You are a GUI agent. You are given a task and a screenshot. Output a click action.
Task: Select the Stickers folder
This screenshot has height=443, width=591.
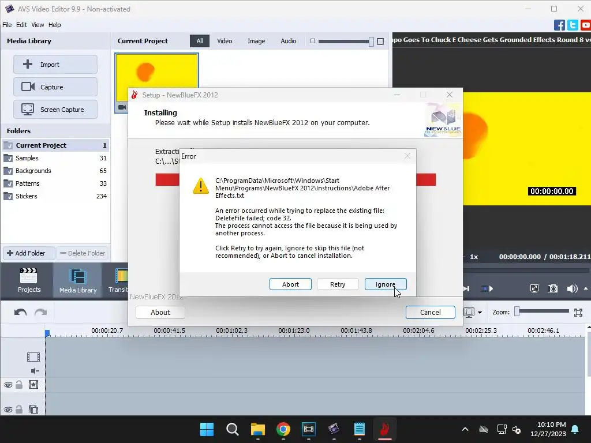(55, 196)
